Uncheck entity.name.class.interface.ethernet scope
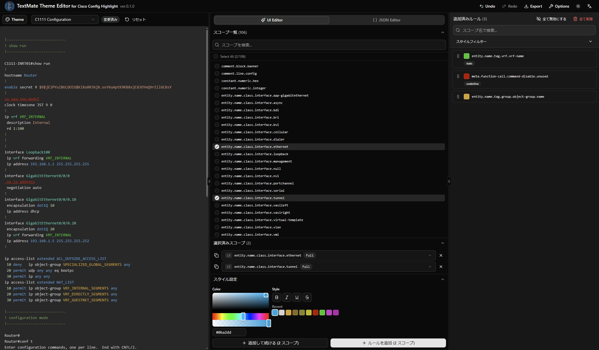599x350 pixels. pos(217,147)
